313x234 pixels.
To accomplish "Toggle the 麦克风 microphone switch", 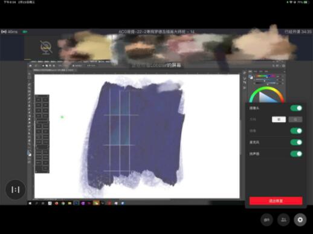I will [296, 142].
